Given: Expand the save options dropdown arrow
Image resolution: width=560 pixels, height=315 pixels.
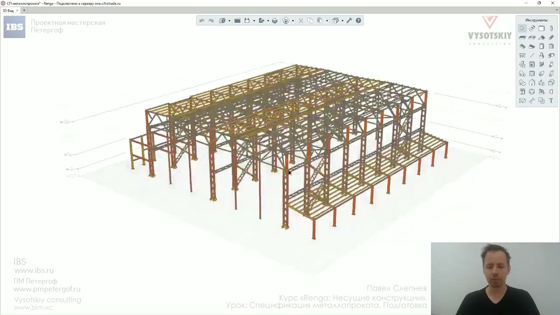Looking at the screenshot, I should [x=254, y=21].
